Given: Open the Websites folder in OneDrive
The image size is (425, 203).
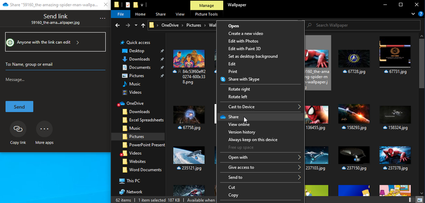Looking at the screenshot, I should 134,161.
